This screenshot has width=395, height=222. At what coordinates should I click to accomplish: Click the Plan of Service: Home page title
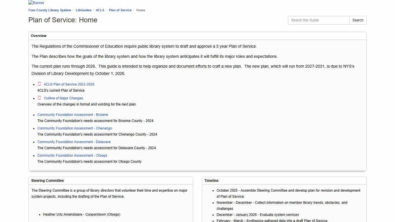pyautogui.click(x=62, y=20)
